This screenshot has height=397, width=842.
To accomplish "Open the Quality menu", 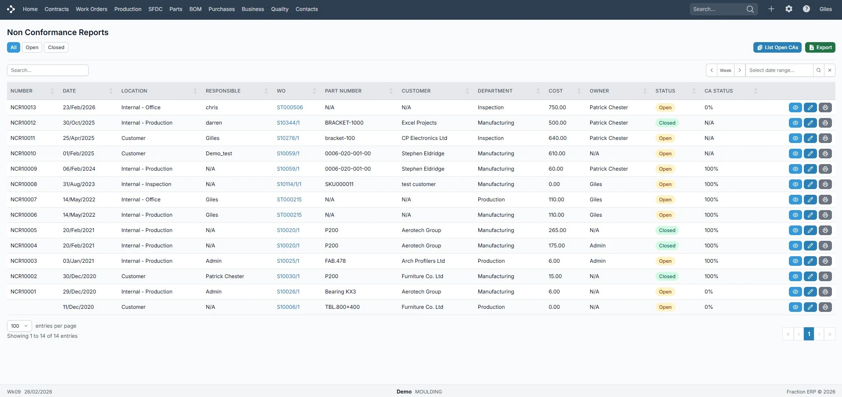I will click(x=279, y=9).
